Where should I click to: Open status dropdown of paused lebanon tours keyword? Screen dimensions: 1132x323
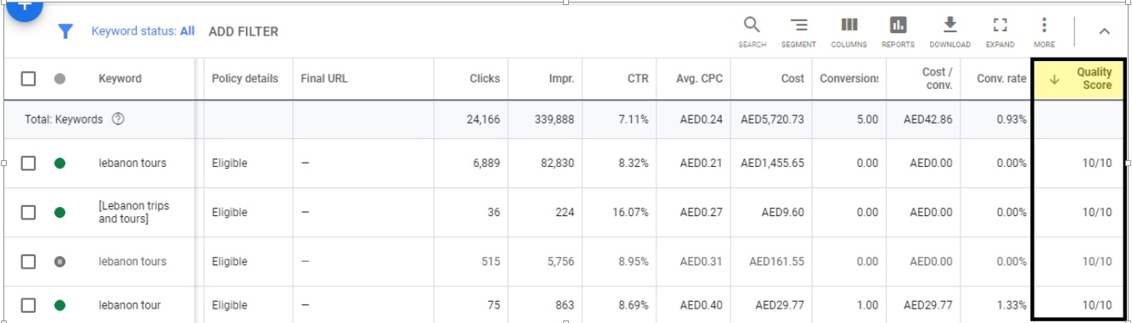point(59,262)
